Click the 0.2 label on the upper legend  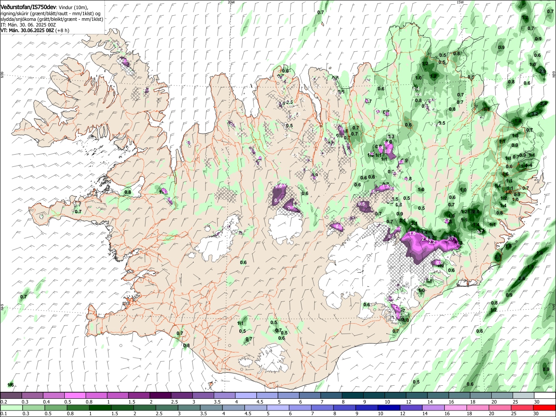tap(4, 402)
